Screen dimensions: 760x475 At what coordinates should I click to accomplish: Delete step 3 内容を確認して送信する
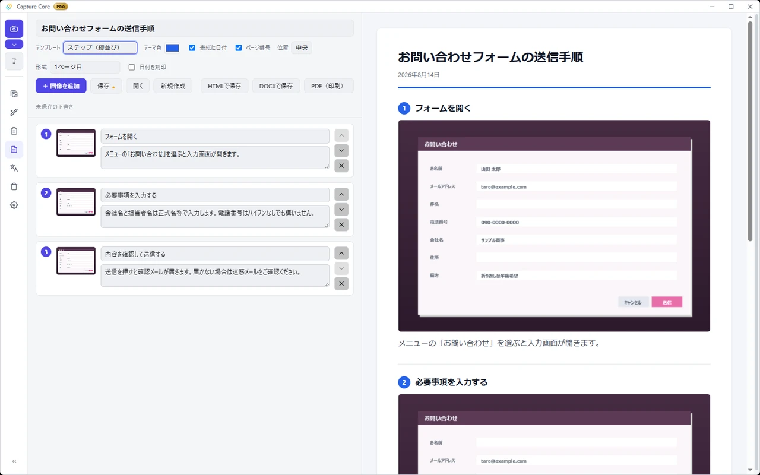(x=341, y=283)
